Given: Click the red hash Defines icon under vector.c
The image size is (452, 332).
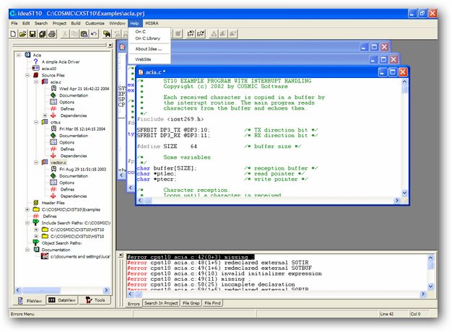Looking at the screenshot, I should 53,189.
